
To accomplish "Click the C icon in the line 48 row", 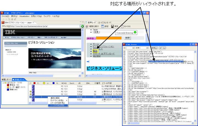I will point(33,92).
